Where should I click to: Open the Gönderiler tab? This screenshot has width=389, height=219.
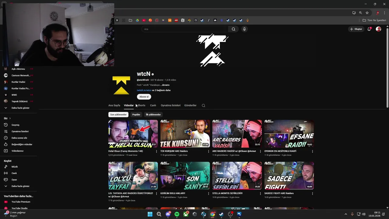(x=190, y=106)
